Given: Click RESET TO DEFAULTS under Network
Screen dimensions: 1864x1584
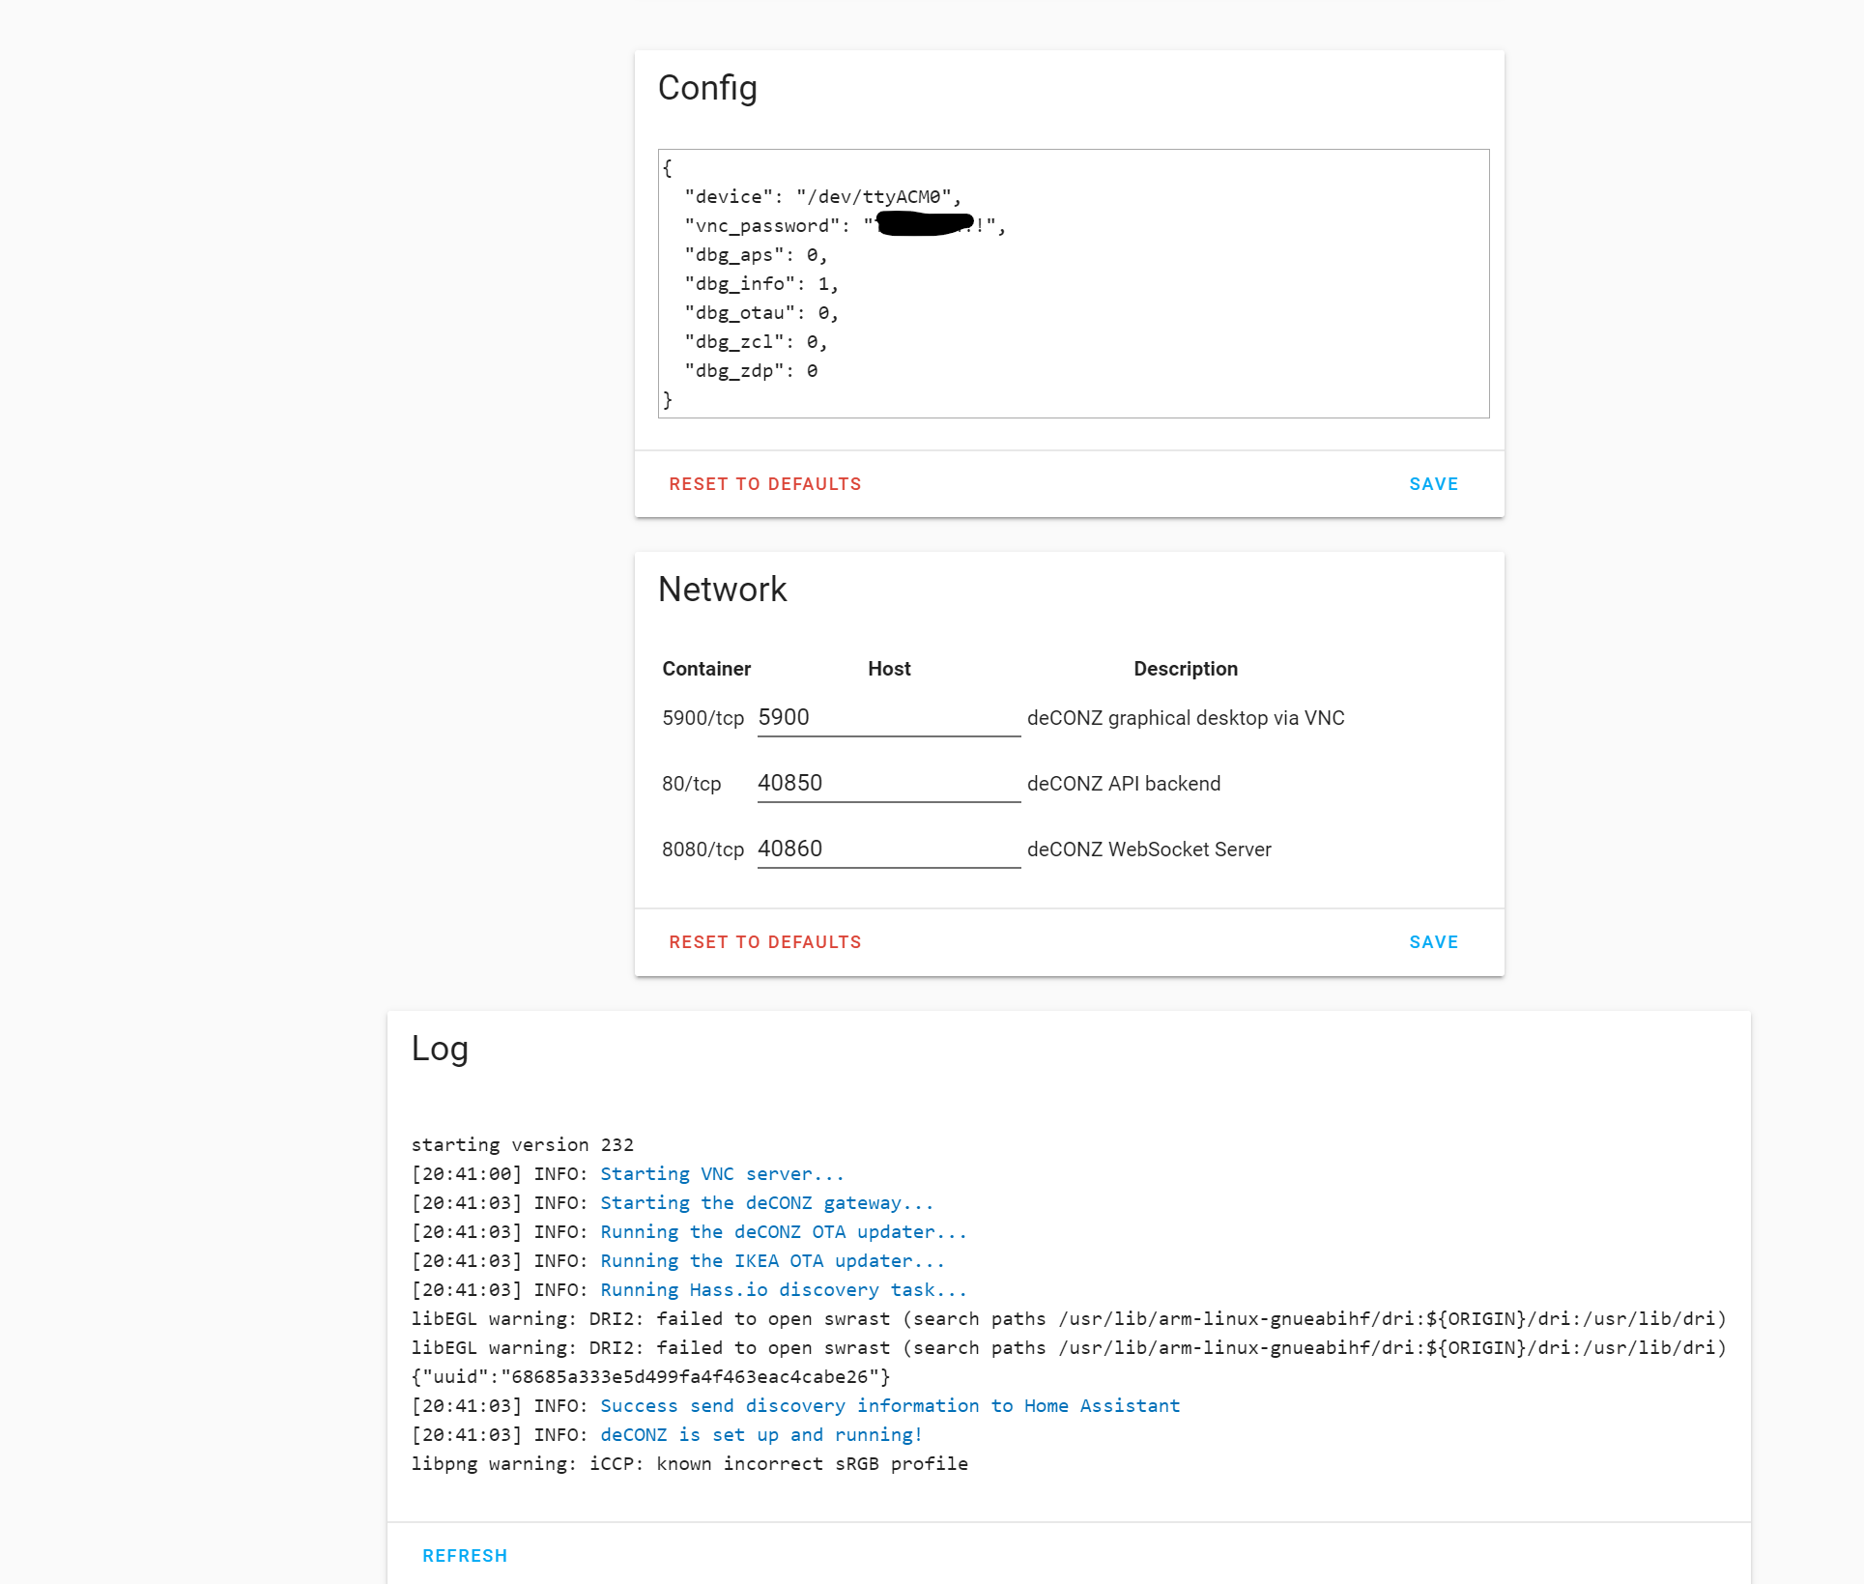Looking at the screenshot, I should pos(764,941).
